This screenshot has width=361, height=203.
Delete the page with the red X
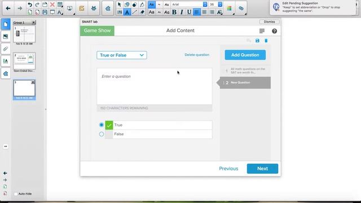click(52, 5)
